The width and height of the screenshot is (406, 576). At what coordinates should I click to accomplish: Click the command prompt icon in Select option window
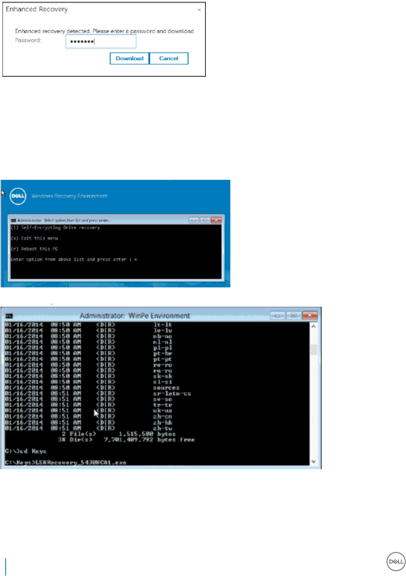pos(13,220)
